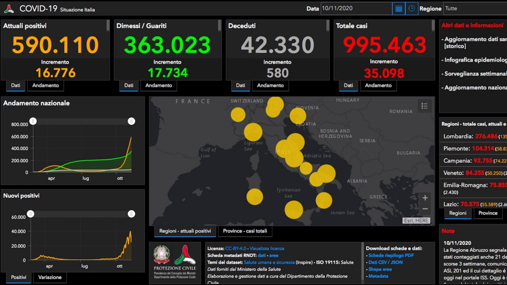
Task: Select the Variazione tab under Nuovi positivi
Action: tap(50, 277)
